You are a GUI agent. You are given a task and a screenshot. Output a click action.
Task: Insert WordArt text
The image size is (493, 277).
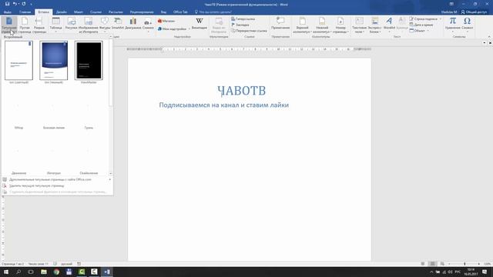click(389, 25)
